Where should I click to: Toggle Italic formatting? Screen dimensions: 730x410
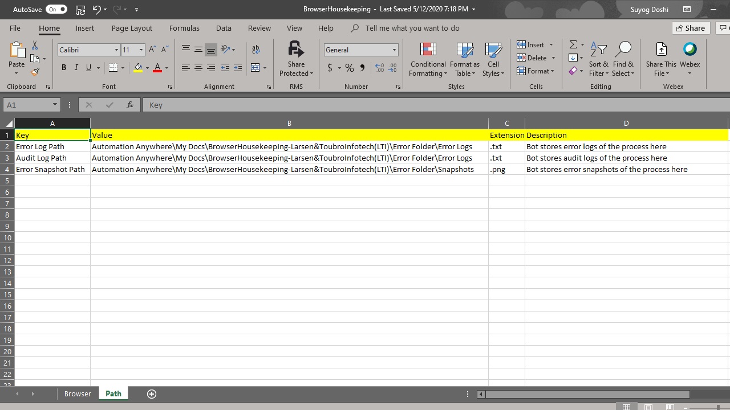point(76,68)
